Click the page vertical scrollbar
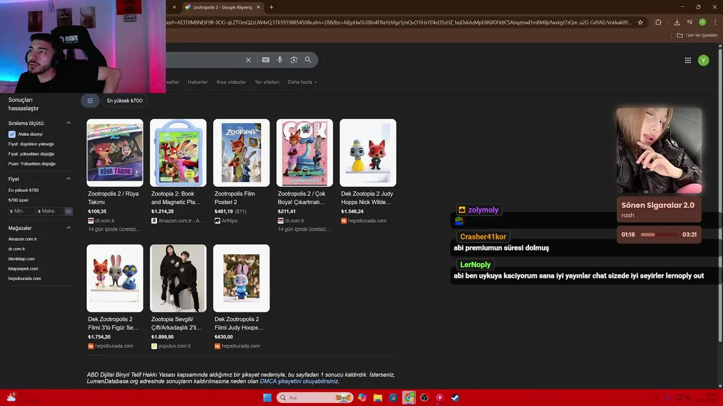723x406 pixels. point(720,195)
